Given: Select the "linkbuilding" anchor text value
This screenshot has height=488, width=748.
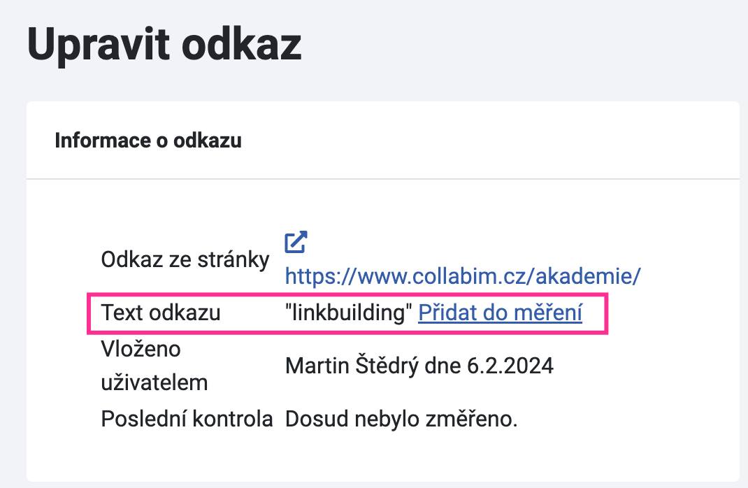Looking at the screenshot, I should click(x=348, y=313).
